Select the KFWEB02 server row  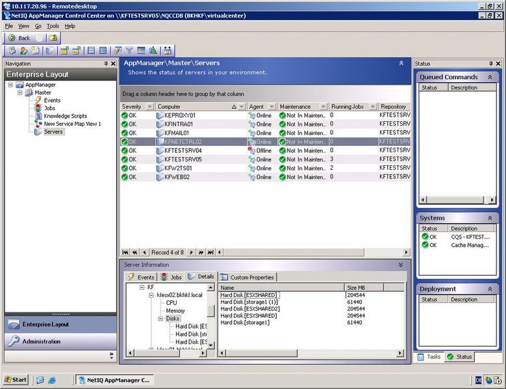pos(265,177)
